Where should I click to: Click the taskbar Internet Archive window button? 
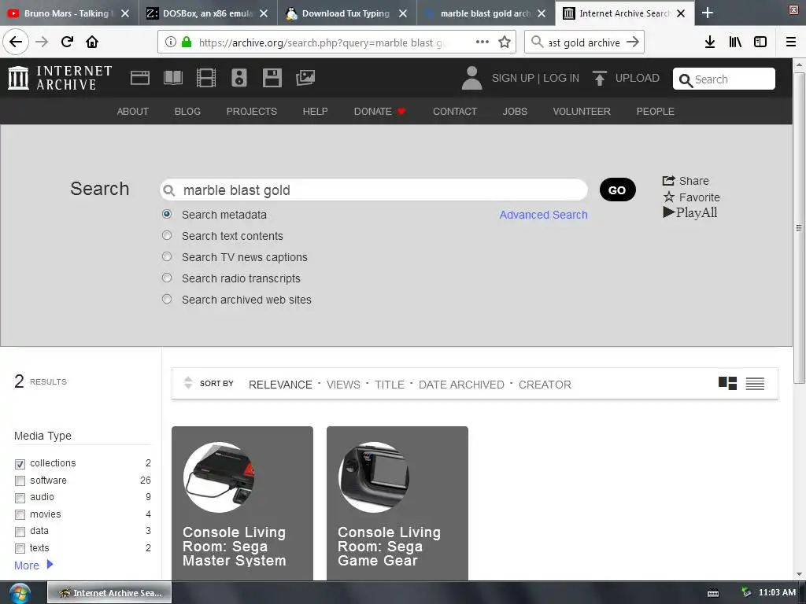[x=109, y=593]
